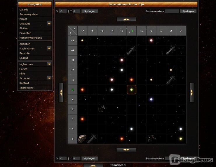Select the orange star at X -7, Y 3
This screenshot has width=216, height=167.
(82, 119)
